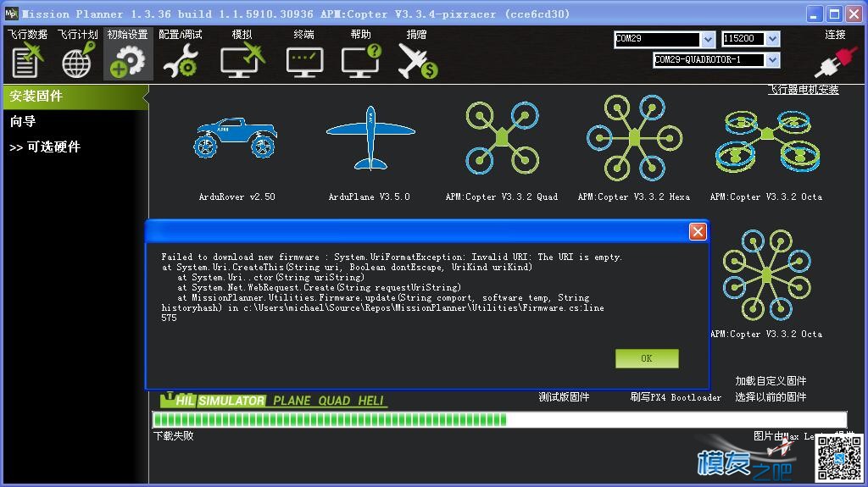Image resolution: width=868 pixels, height=487 pixels.
Task: Select the 向导 wizard sidebar item
Action: pos(23,122)
